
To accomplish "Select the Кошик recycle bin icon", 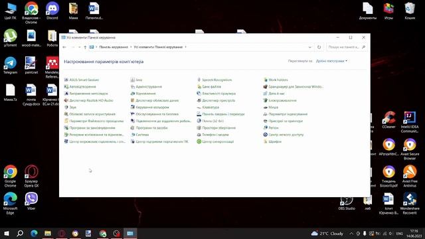I will (410, 11).
